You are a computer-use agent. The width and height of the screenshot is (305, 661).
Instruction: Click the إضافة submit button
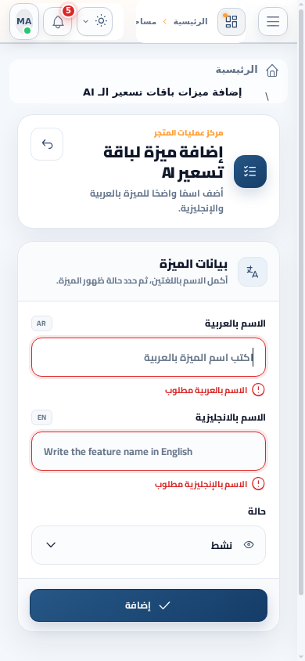[149, 605]
